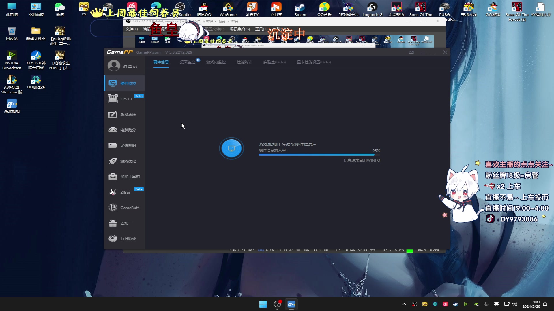This screenshot has height=311, width=554.
Task: Switch to the 桌面监控 tab
Action: tap(187, 62)
